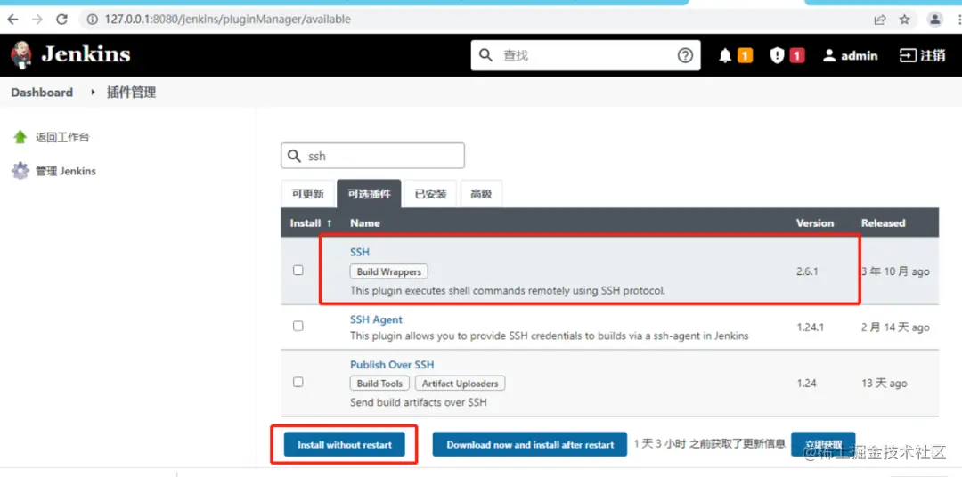Open the SSH Agent plugin link

coord(376,319)
